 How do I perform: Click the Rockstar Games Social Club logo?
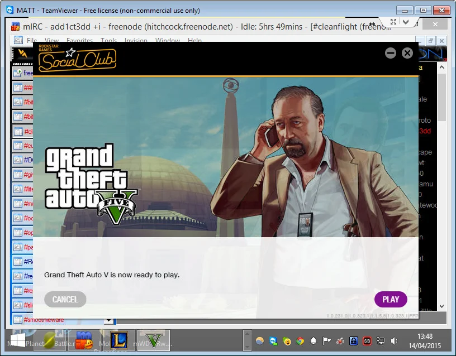point(77,58)
